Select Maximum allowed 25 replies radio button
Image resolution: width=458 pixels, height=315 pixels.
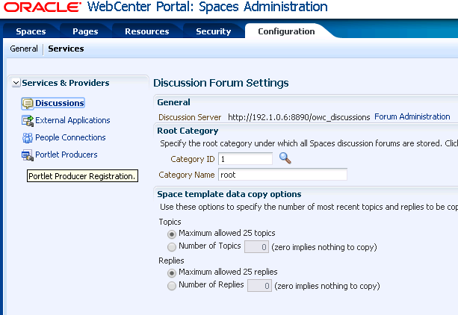coord(172,272)
